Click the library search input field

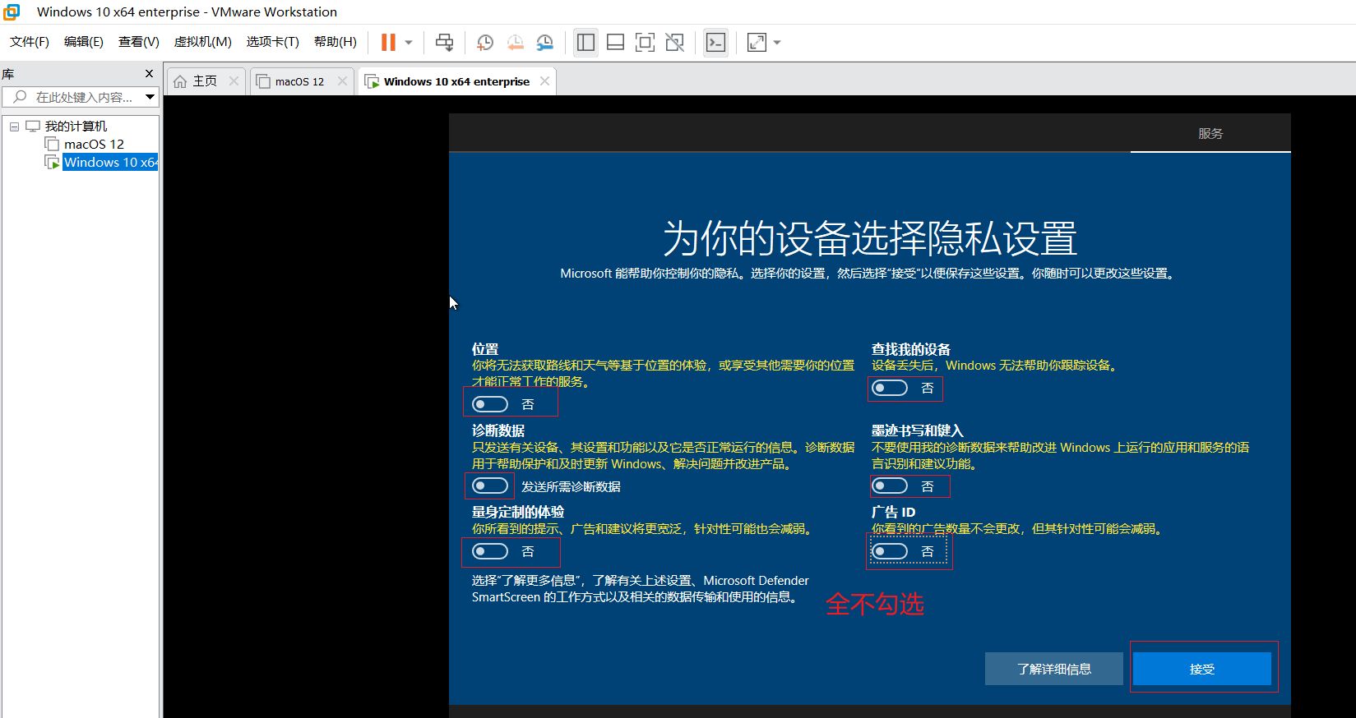[82, 97]
